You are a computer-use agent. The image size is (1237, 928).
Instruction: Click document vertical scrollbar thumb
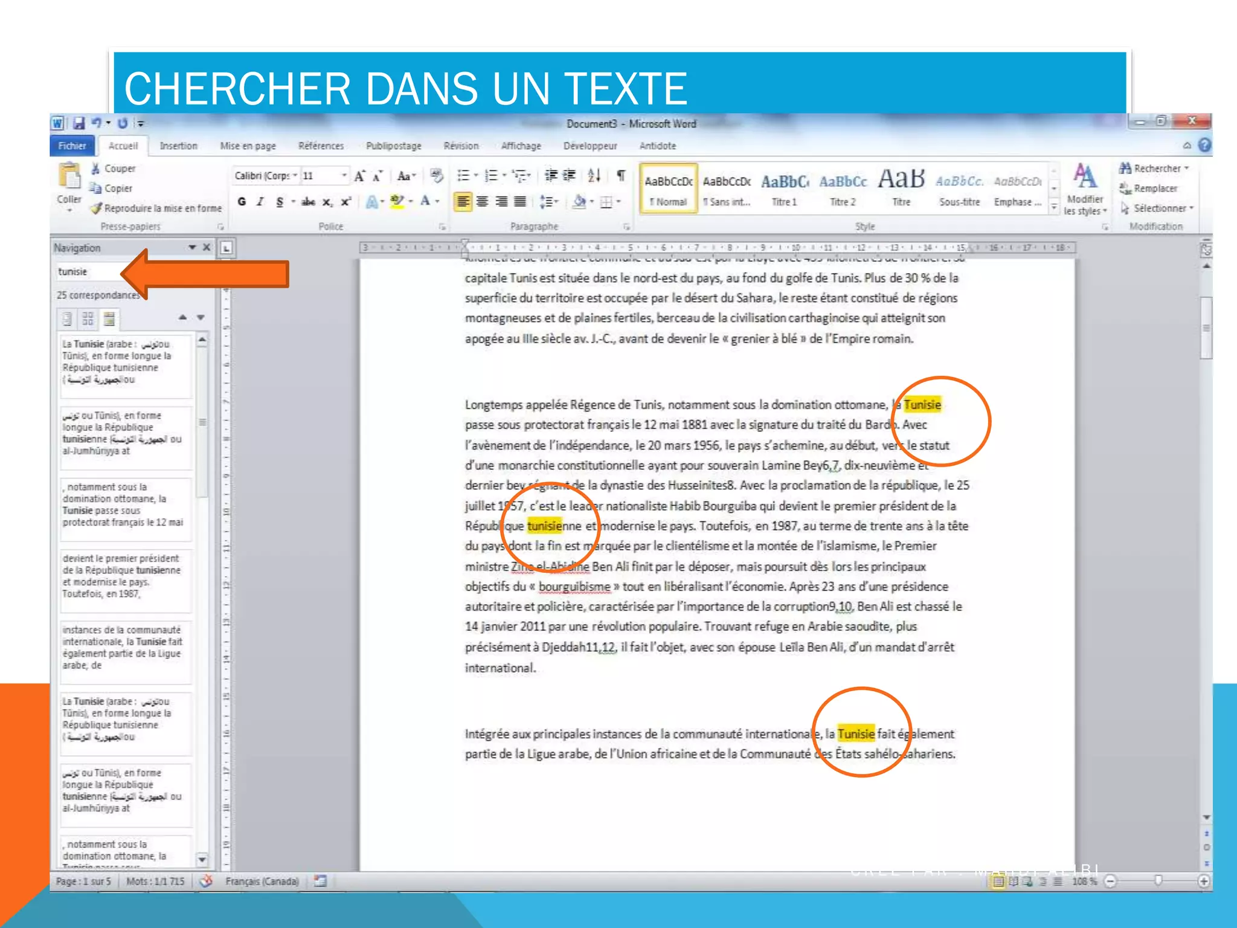tap(1206, 327)
